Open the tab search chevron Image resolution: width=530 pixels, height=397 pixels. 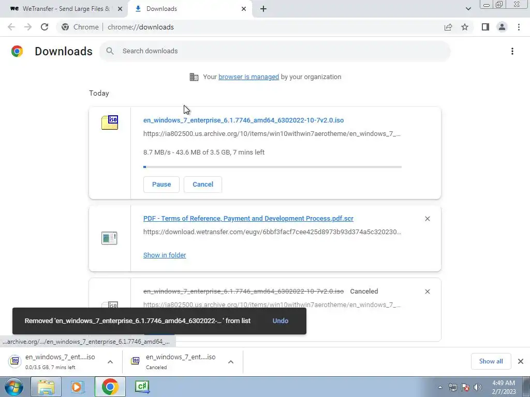coord(468,9)
